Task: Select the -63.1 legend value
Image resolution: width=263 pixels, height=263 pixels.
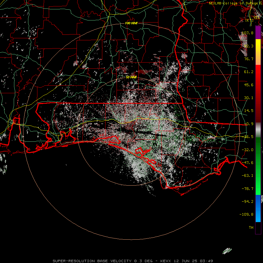Action: (248, 176)
